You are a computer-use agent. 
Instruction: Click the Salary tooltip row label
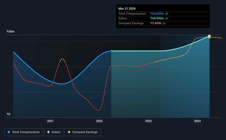click(123, 18)
